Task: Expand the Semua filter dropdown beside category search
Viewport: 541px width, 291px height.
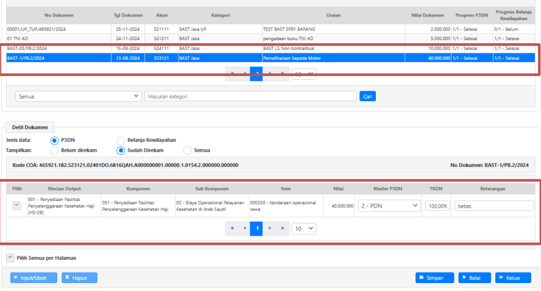Action: coord(78,96)
